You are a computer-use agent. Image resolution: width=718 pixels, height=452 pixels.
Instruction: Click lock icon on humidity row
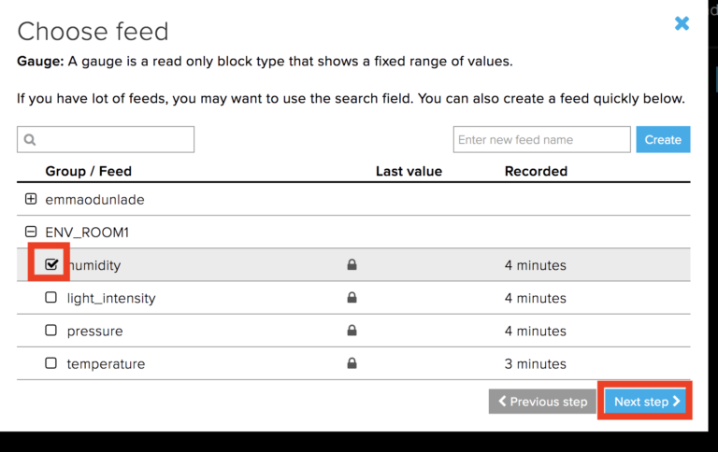pyautogui.click(x=352, y=265)
